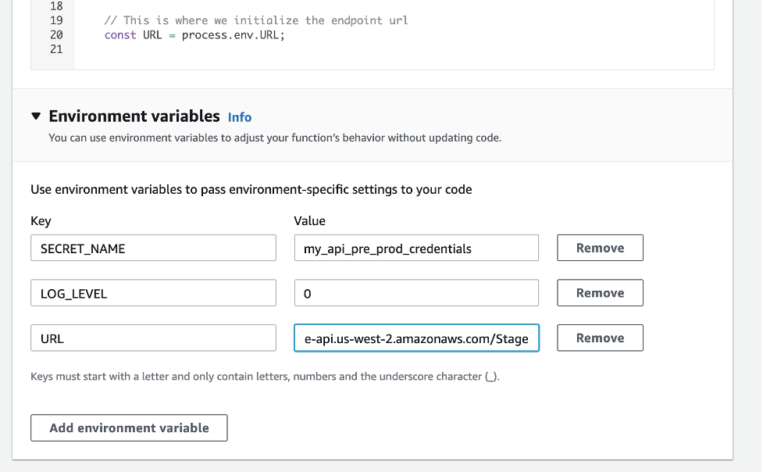Screen dimensions: 763x472
Task: Remove the LOG_LEVEL environment variable
Action: (x=599, y=292)
